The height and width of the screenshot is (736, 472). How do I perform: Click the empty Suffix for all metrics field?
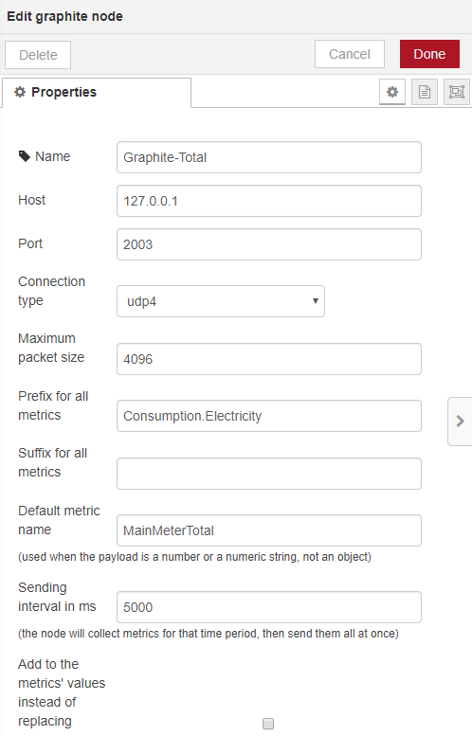click(x=268, y=474)
